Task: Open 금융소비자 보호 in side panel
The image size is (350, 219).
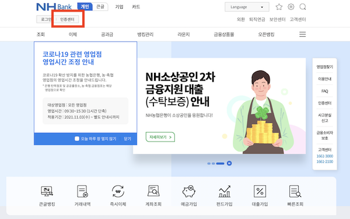Action: pyautogui.click(x=324, y=136)
